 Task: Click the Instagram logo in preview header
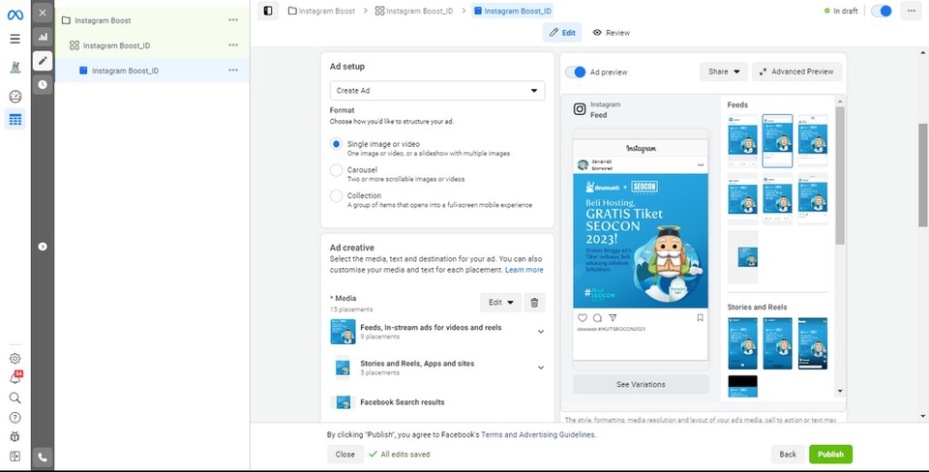tap(580, 109)
